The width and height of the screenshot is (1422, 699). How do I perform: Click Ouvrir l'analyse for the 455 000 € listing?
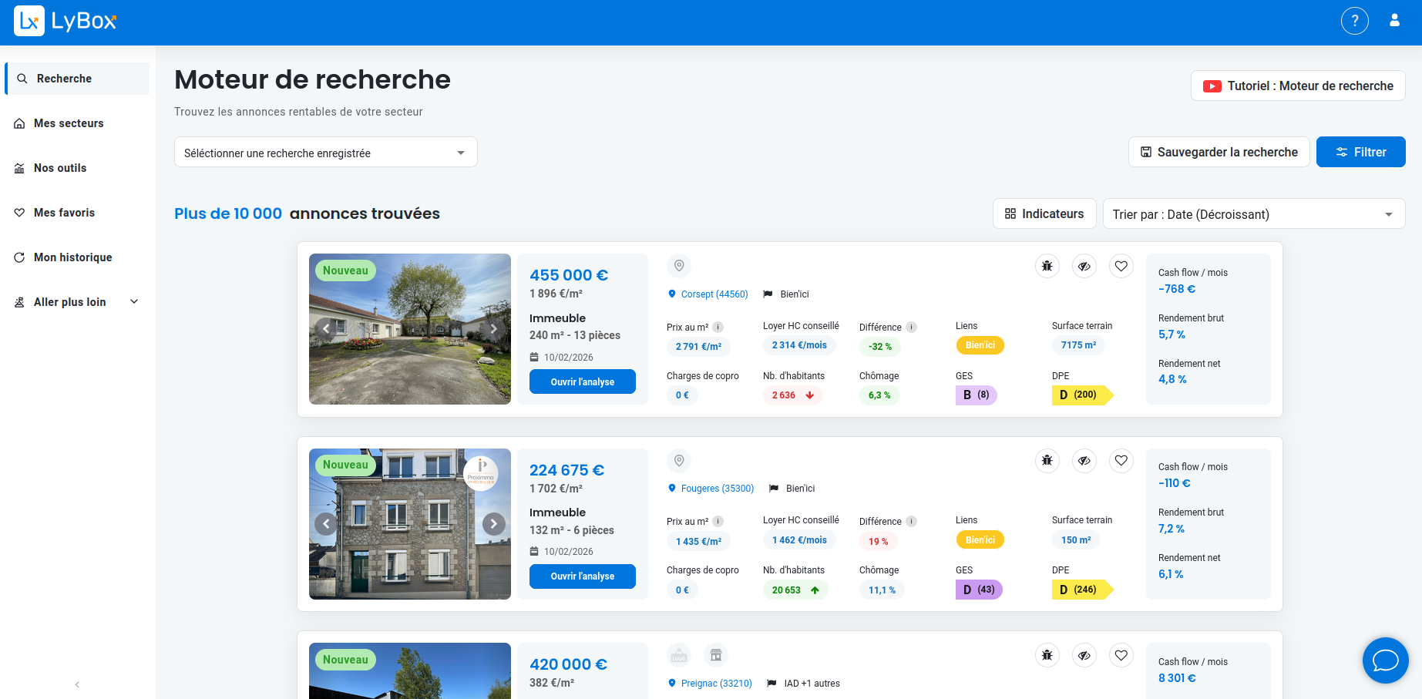coord(582,381)
